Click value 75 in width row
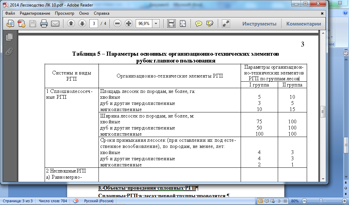Screen dimensions: 349x205 coord(259,122)
